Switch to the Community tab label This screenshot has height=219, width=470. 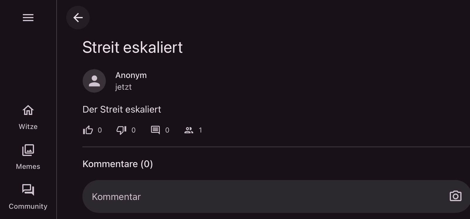28,206
